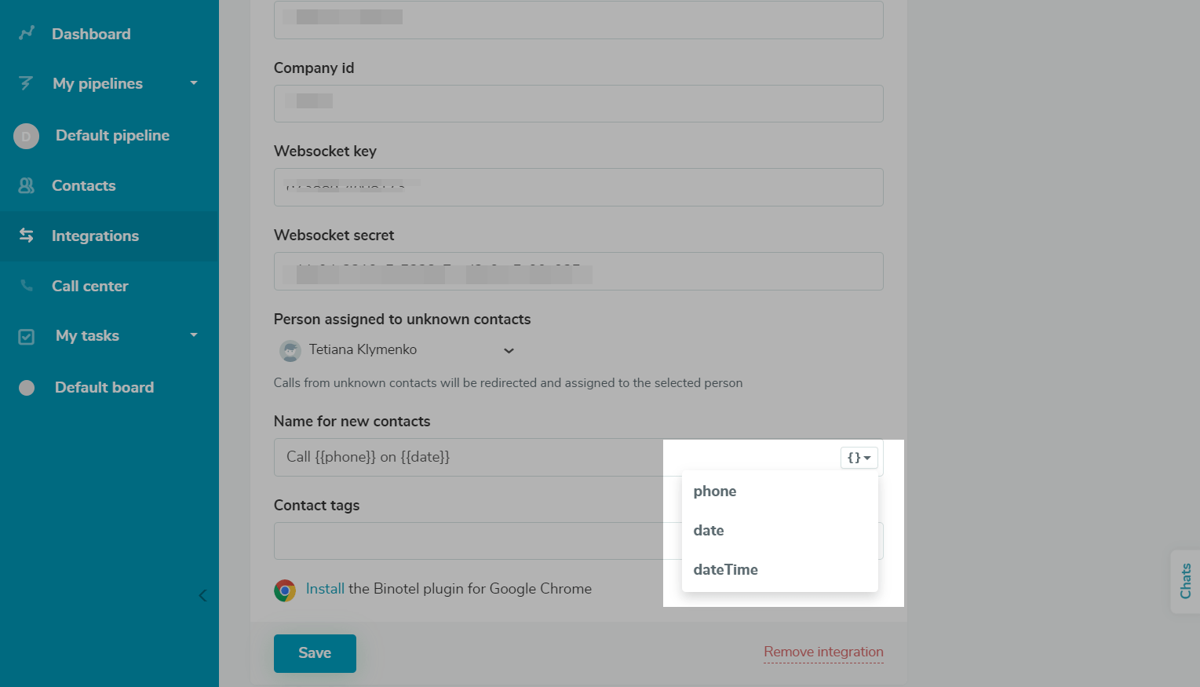Click the Contacts people icon
Image resolution: width=1200 pixels, height=687 pixels.
tap(26, 185)
